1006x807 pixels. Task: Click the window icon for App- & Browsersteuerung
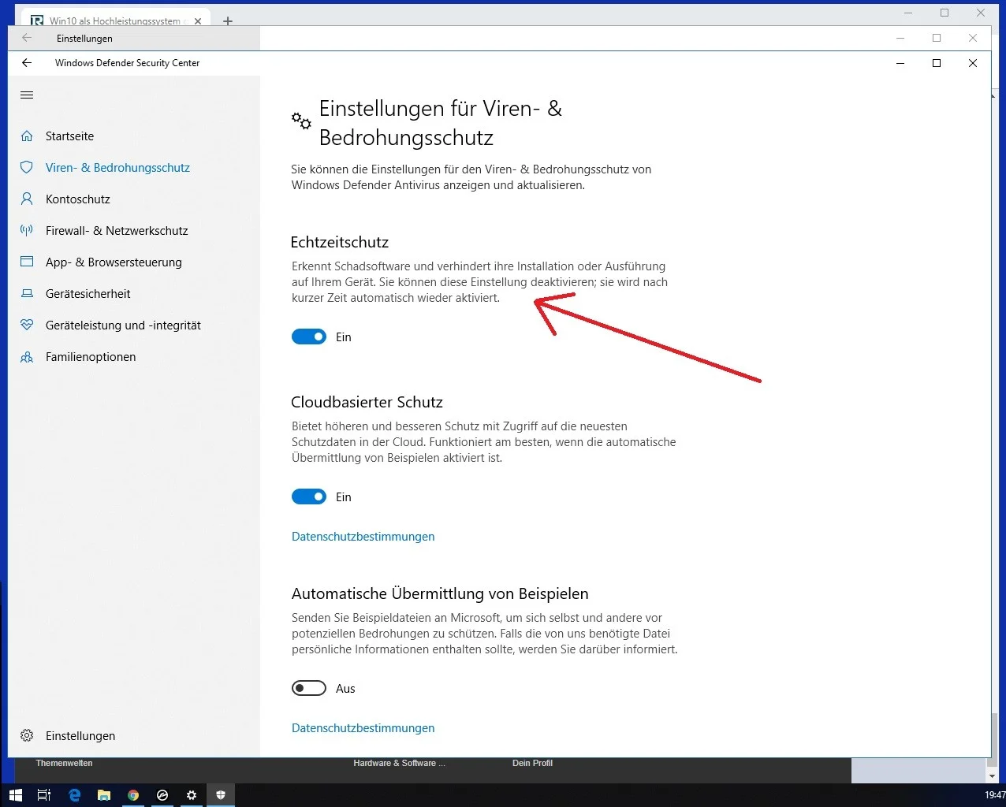pos(27,262)
